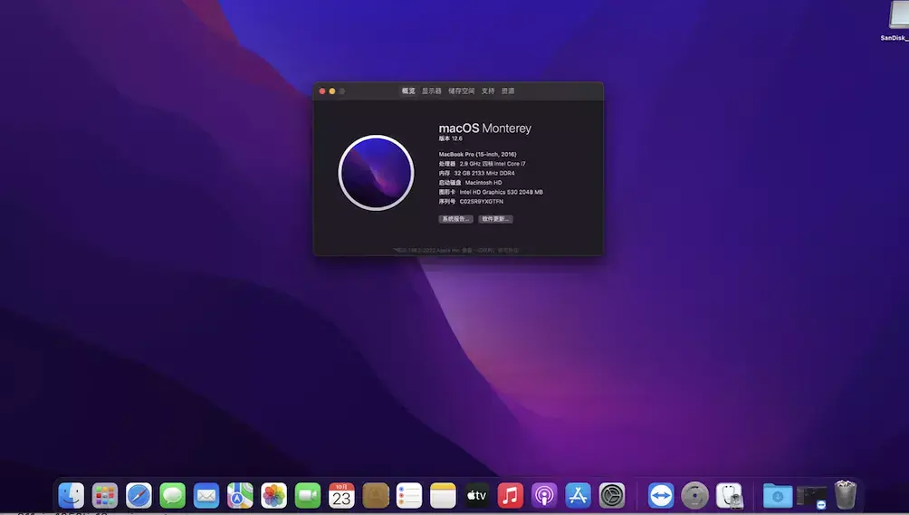Select the MacBook Pro (15-inch, 2016) line

pyautogui.click(x=478, y=155)
